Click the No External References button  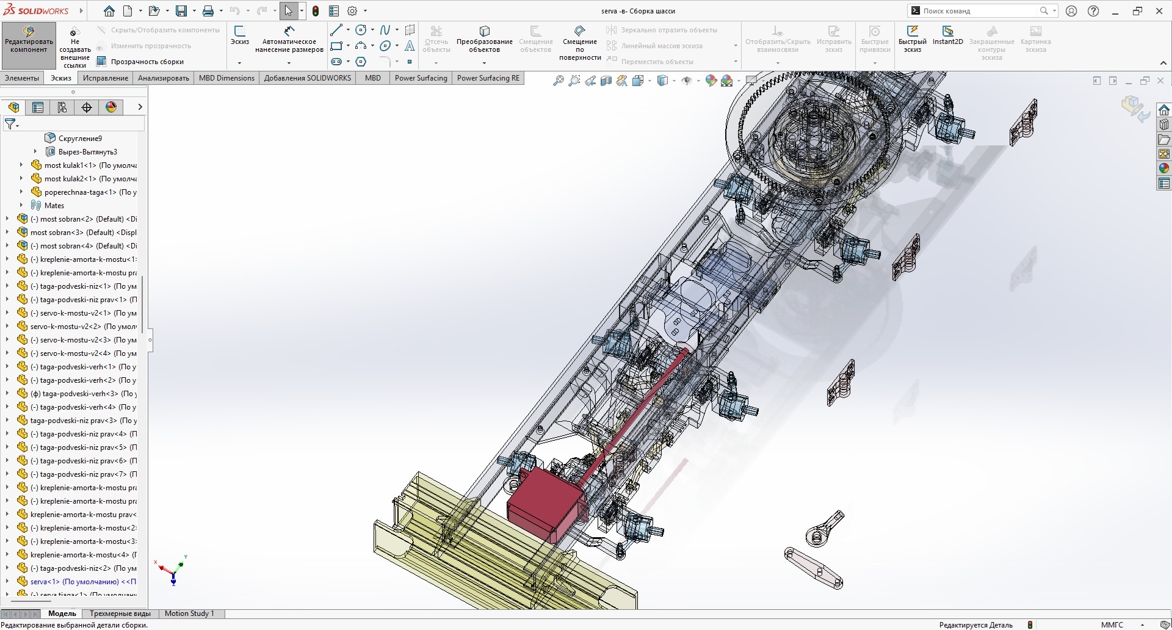[74, 46]
